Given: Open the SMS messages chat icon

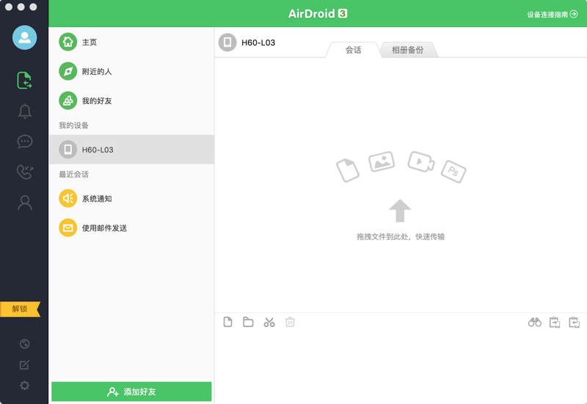Looking at the screenshot, I should pyautogui.click(x=25, y=142).
